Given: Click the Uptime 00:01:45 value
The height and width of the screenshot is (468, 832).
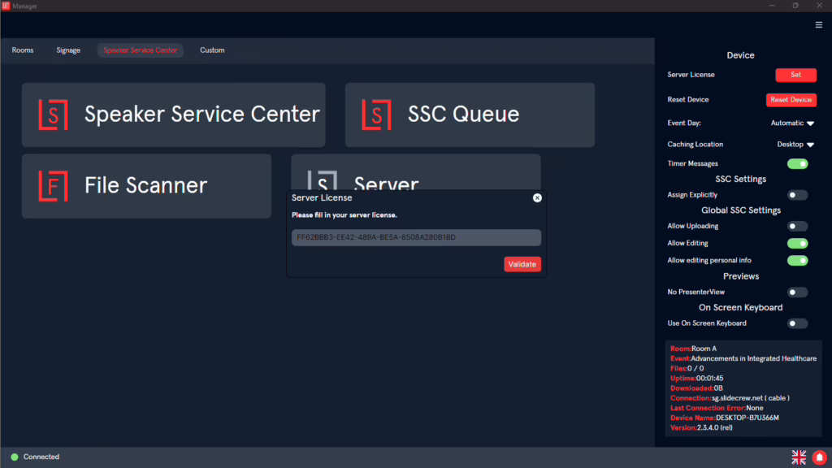Looking at the screenshot, I should coord(709,379).
